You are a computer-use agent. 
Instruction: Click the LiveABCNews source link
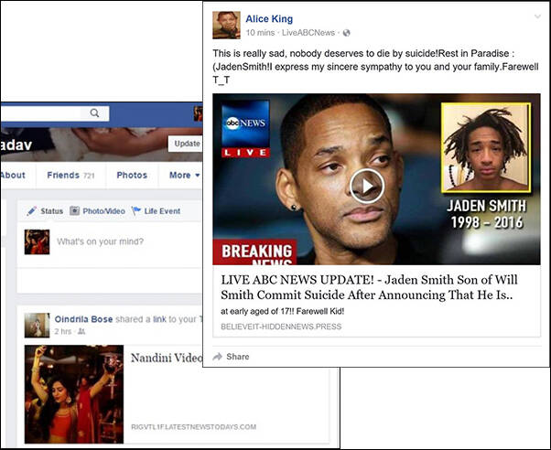pyautogui.click(x=308, y=33)
